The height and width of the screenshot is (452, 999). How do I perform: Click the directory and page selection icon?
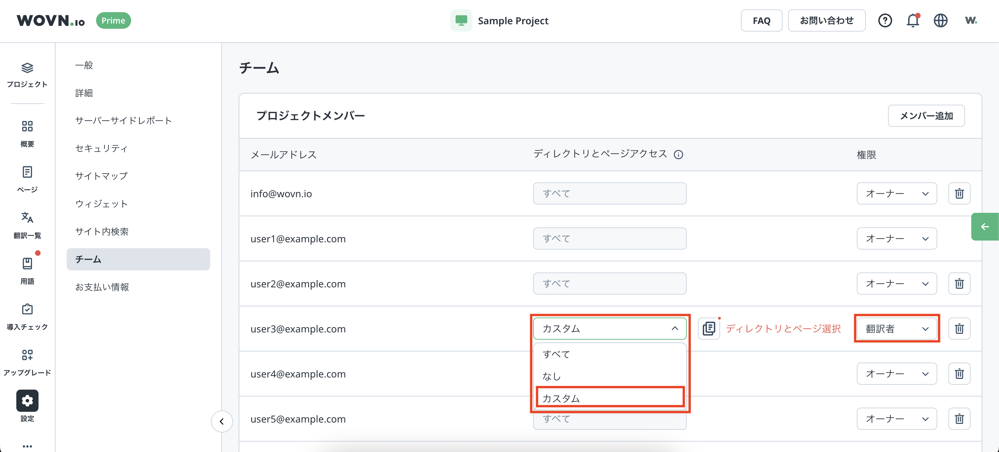[x=709, y=329]
